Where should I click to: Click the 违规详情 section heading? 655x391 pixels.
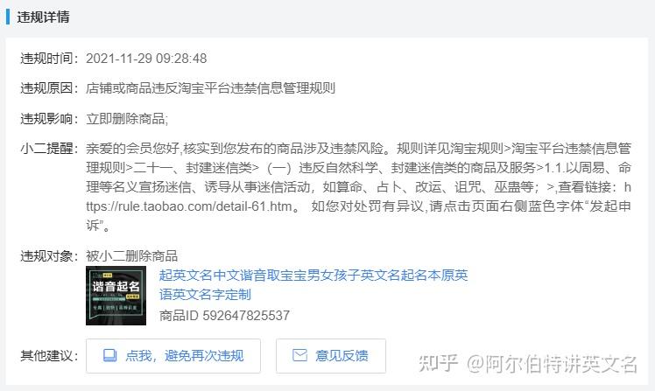click(43, 17)
